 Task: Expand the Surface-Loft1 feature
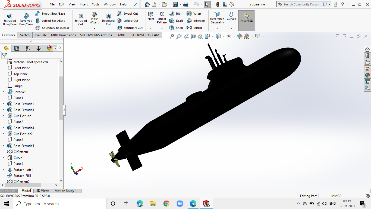click(3, 170)
